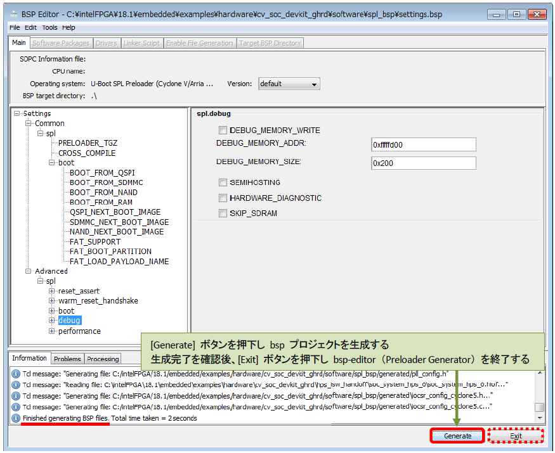
Task: Switch to the Processing tab
Action: tap(103, 359)
